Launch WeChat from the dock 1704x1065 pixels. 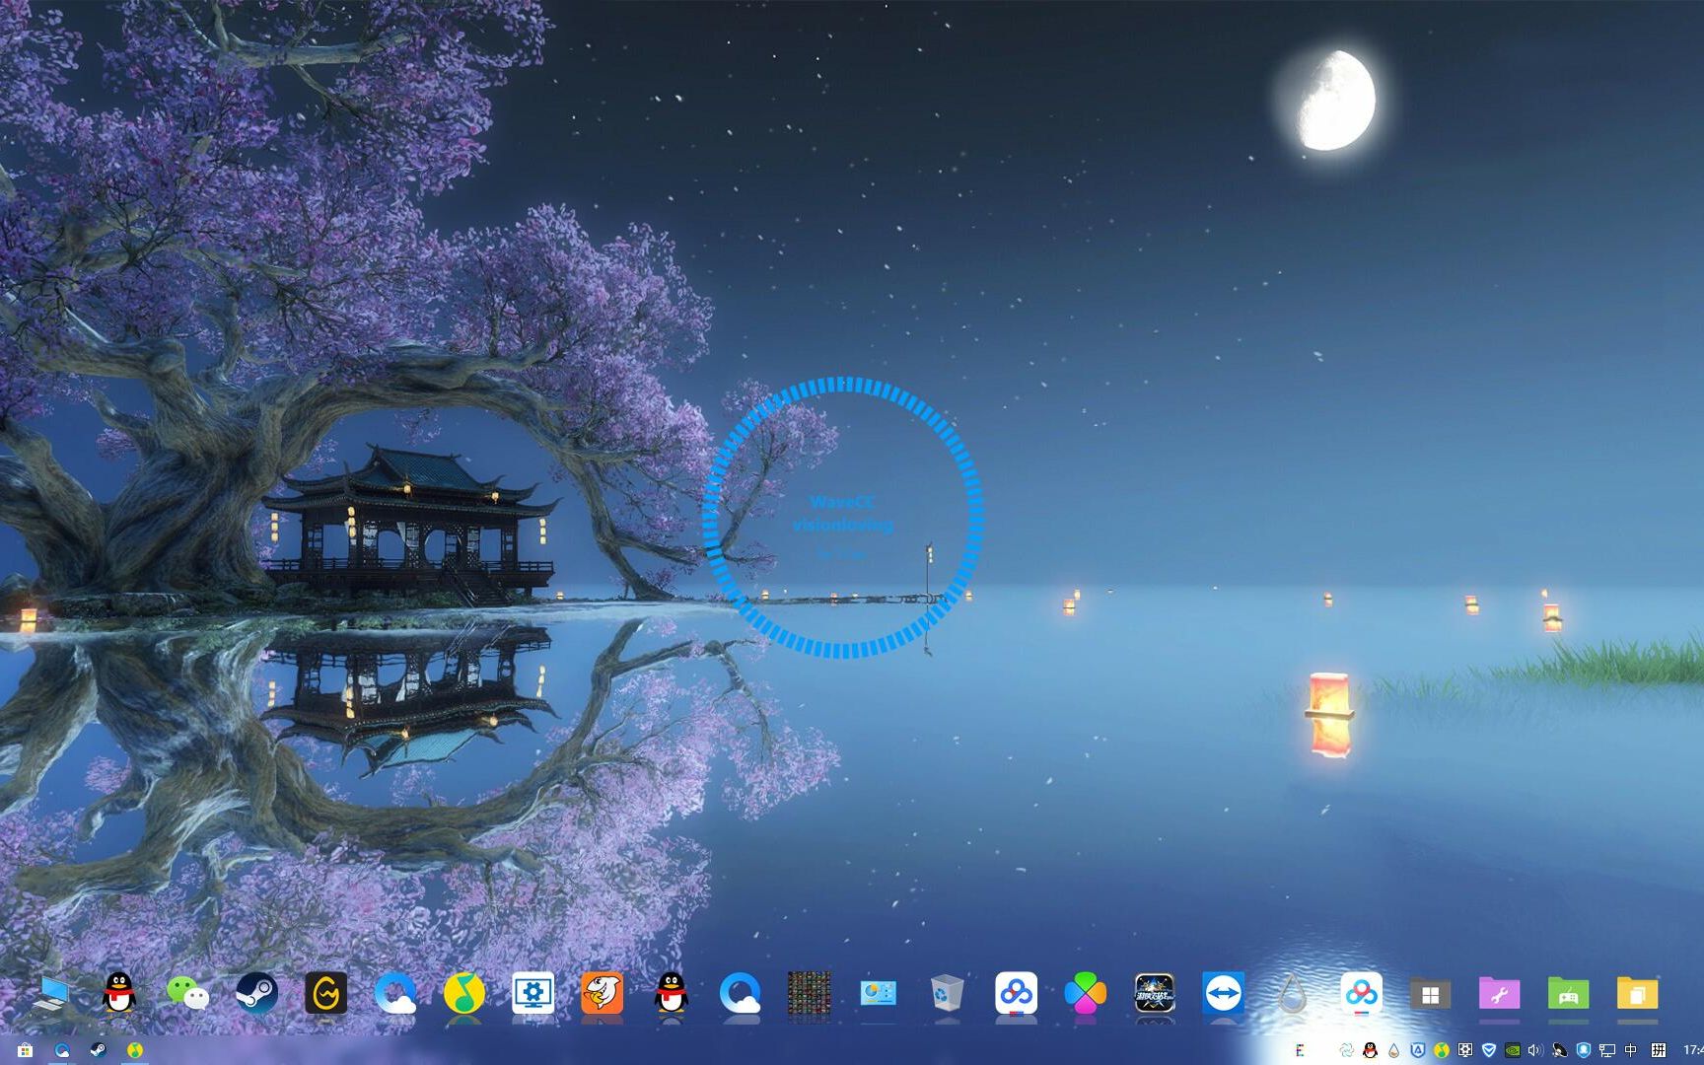(x=187, y=994)
